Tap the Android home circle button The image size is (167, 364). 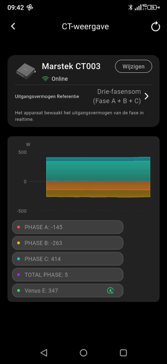[x=83, y=353]
